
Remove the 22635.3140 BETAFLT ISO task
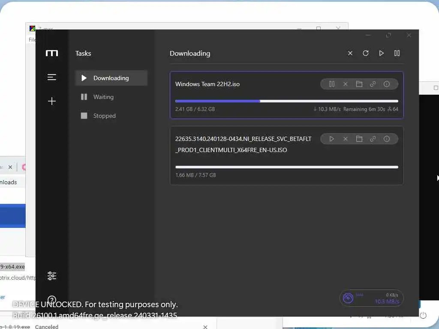tap(346, 139)
